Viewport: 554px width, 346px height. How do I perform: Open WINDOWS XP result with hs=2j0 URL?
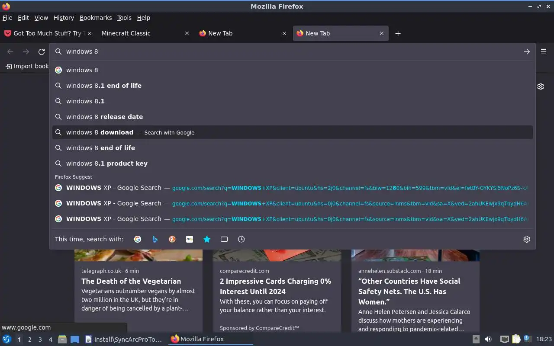point(293,188)
